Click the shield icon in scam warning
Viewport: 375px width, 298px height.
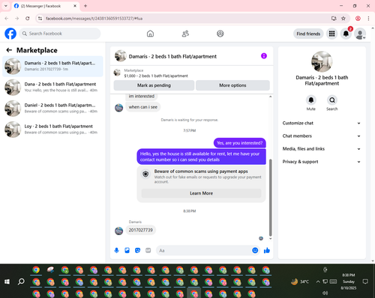145,174
